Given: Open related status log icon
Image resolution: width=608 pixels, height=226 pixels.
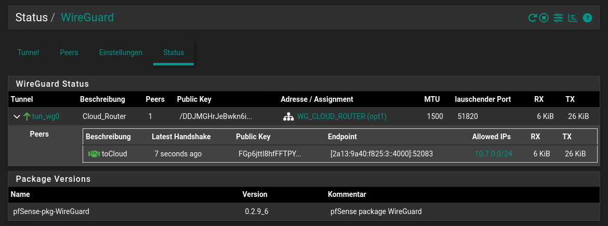Looking at the screenshot, I should coord(573,18).
